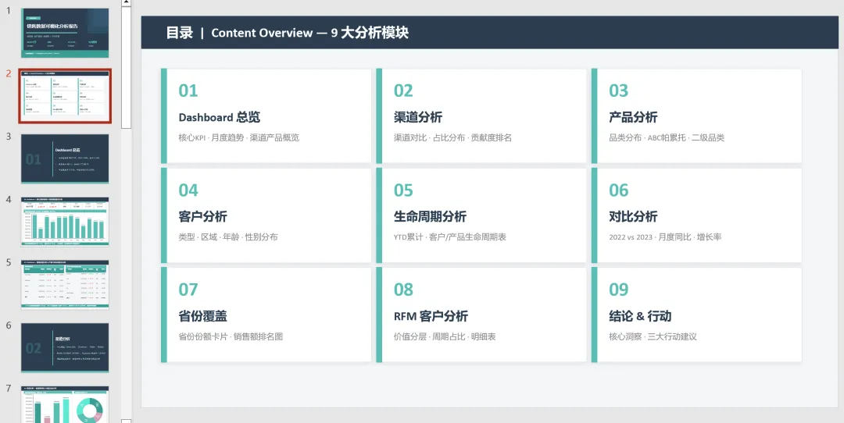Click the text 渠道对比 · 占比分布 · 贡献度排名
The width and height of the screenshot is (844, 423).
(x=452, y=137)
